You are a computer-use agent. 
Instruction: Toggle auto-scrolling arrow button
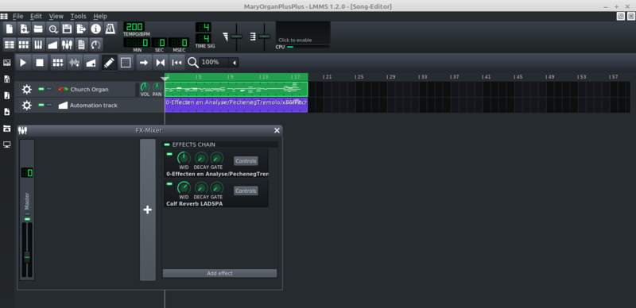(x=144, y=63)
